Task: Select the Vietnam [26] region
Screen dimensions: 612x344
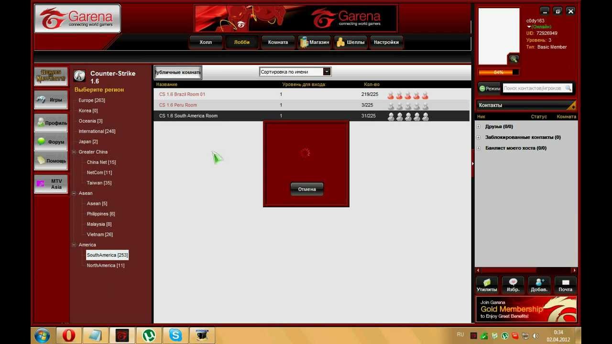Action: click(100, 235)
